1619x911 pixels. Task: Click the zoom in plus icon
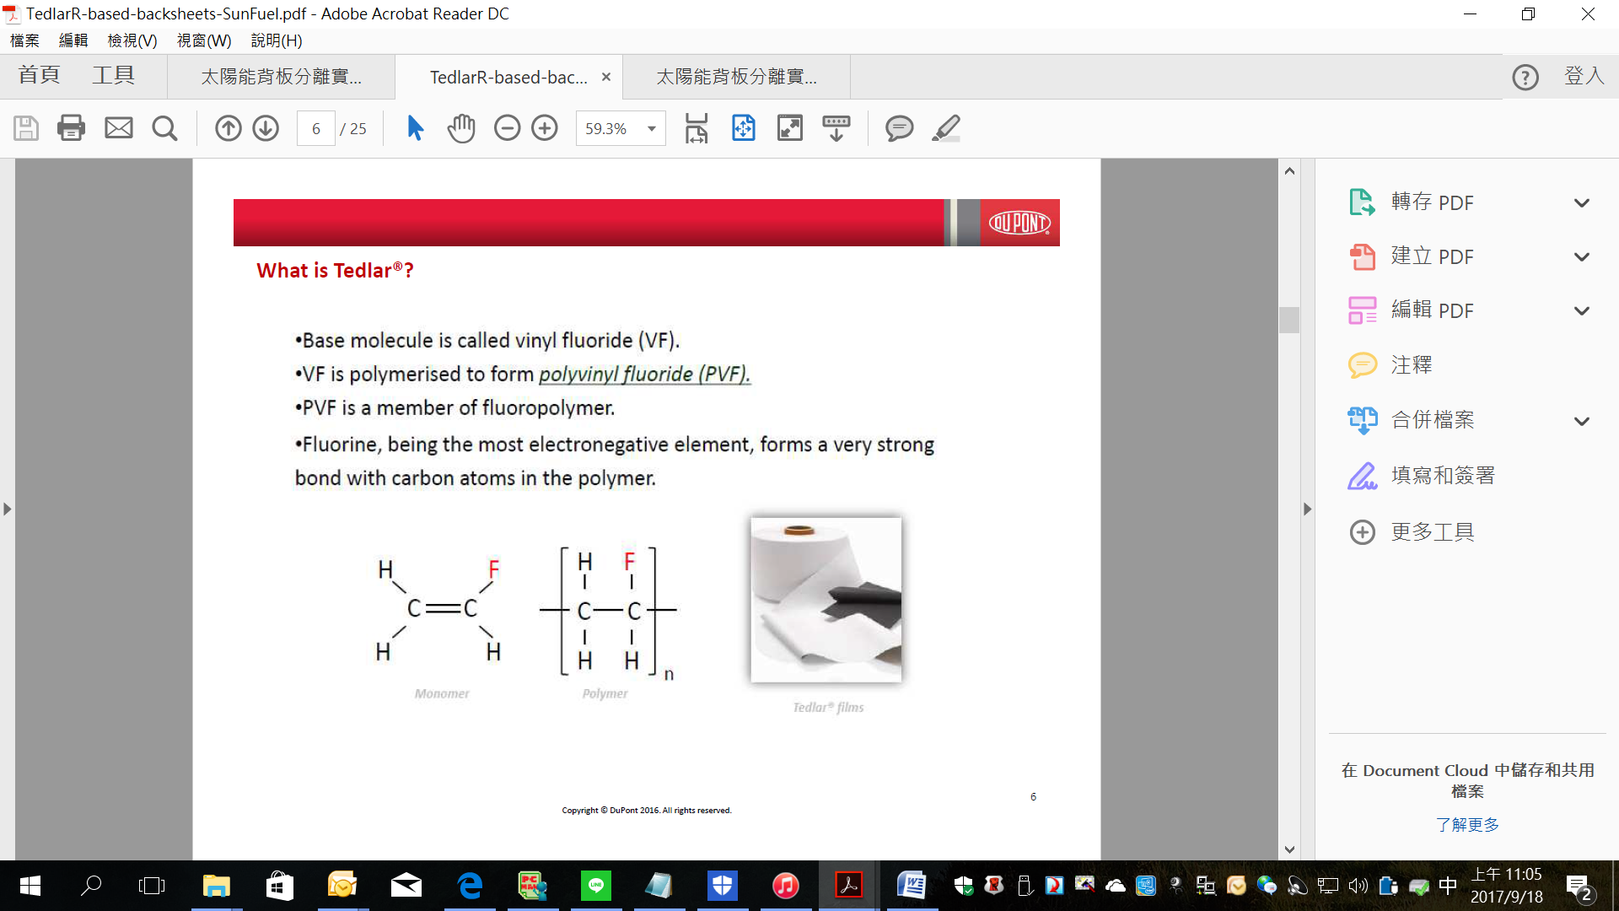(545, 128)
